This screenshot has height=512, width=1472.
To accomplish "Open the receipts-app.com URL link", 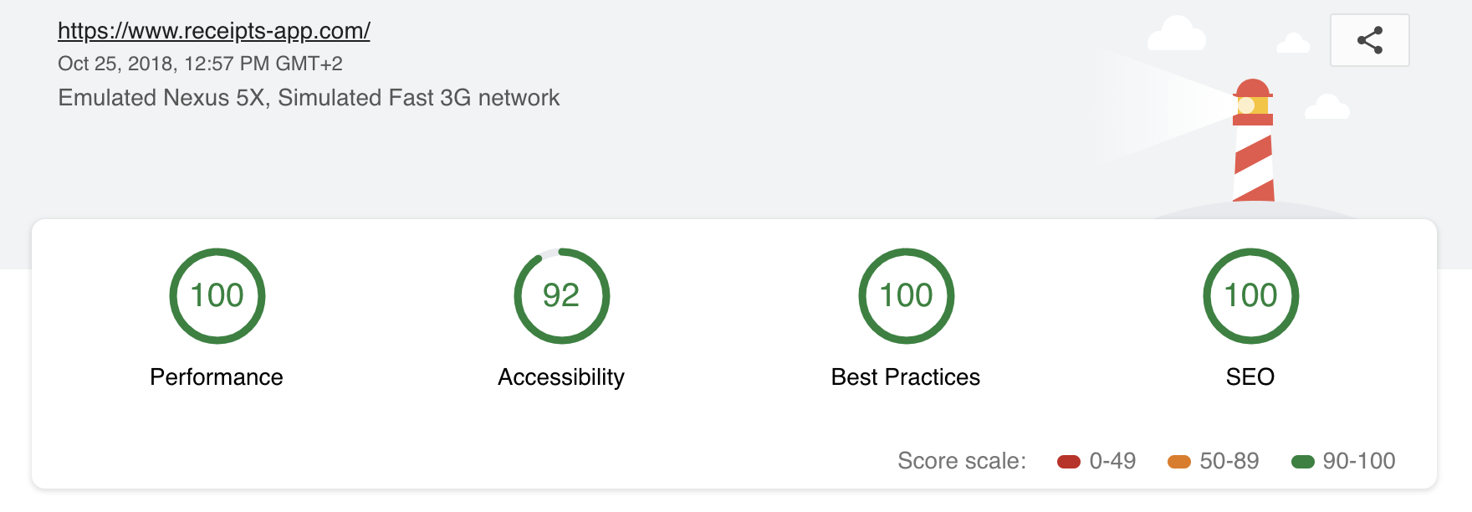I will pos(213,31).
